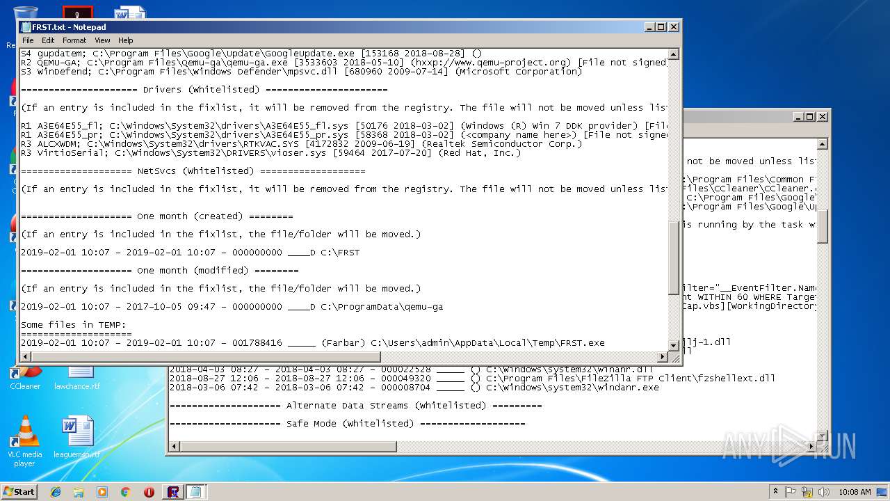Click the right arrow of the FRST.txt horizontal scrollbar
The height and width of the screenshot is (501, 890).
(x=663, y=357)
